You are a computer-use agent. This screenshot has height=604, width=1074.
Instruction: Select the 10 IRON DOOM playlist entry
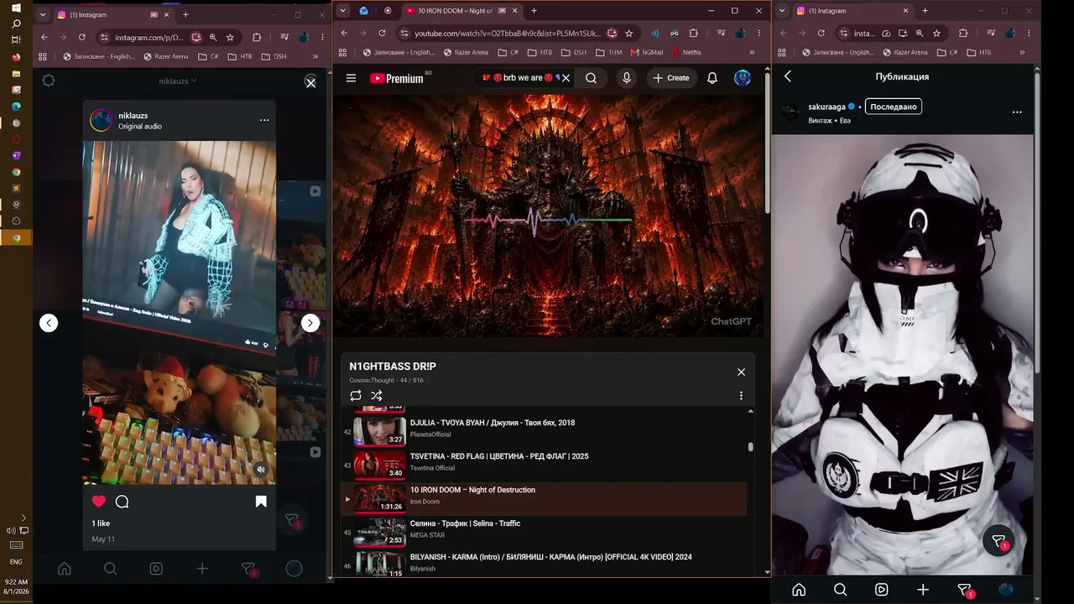[x=545, y=498]
